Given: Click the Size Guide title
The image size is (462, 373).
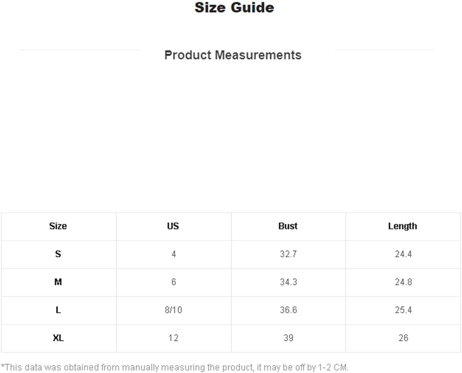Looking at the screenshot, I should tap(234, 8).
